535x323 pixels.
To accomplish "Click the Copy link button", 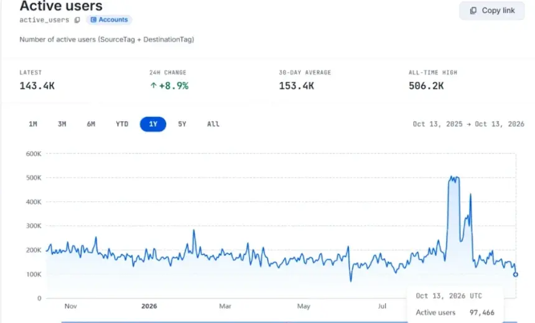I will [491, 11].
